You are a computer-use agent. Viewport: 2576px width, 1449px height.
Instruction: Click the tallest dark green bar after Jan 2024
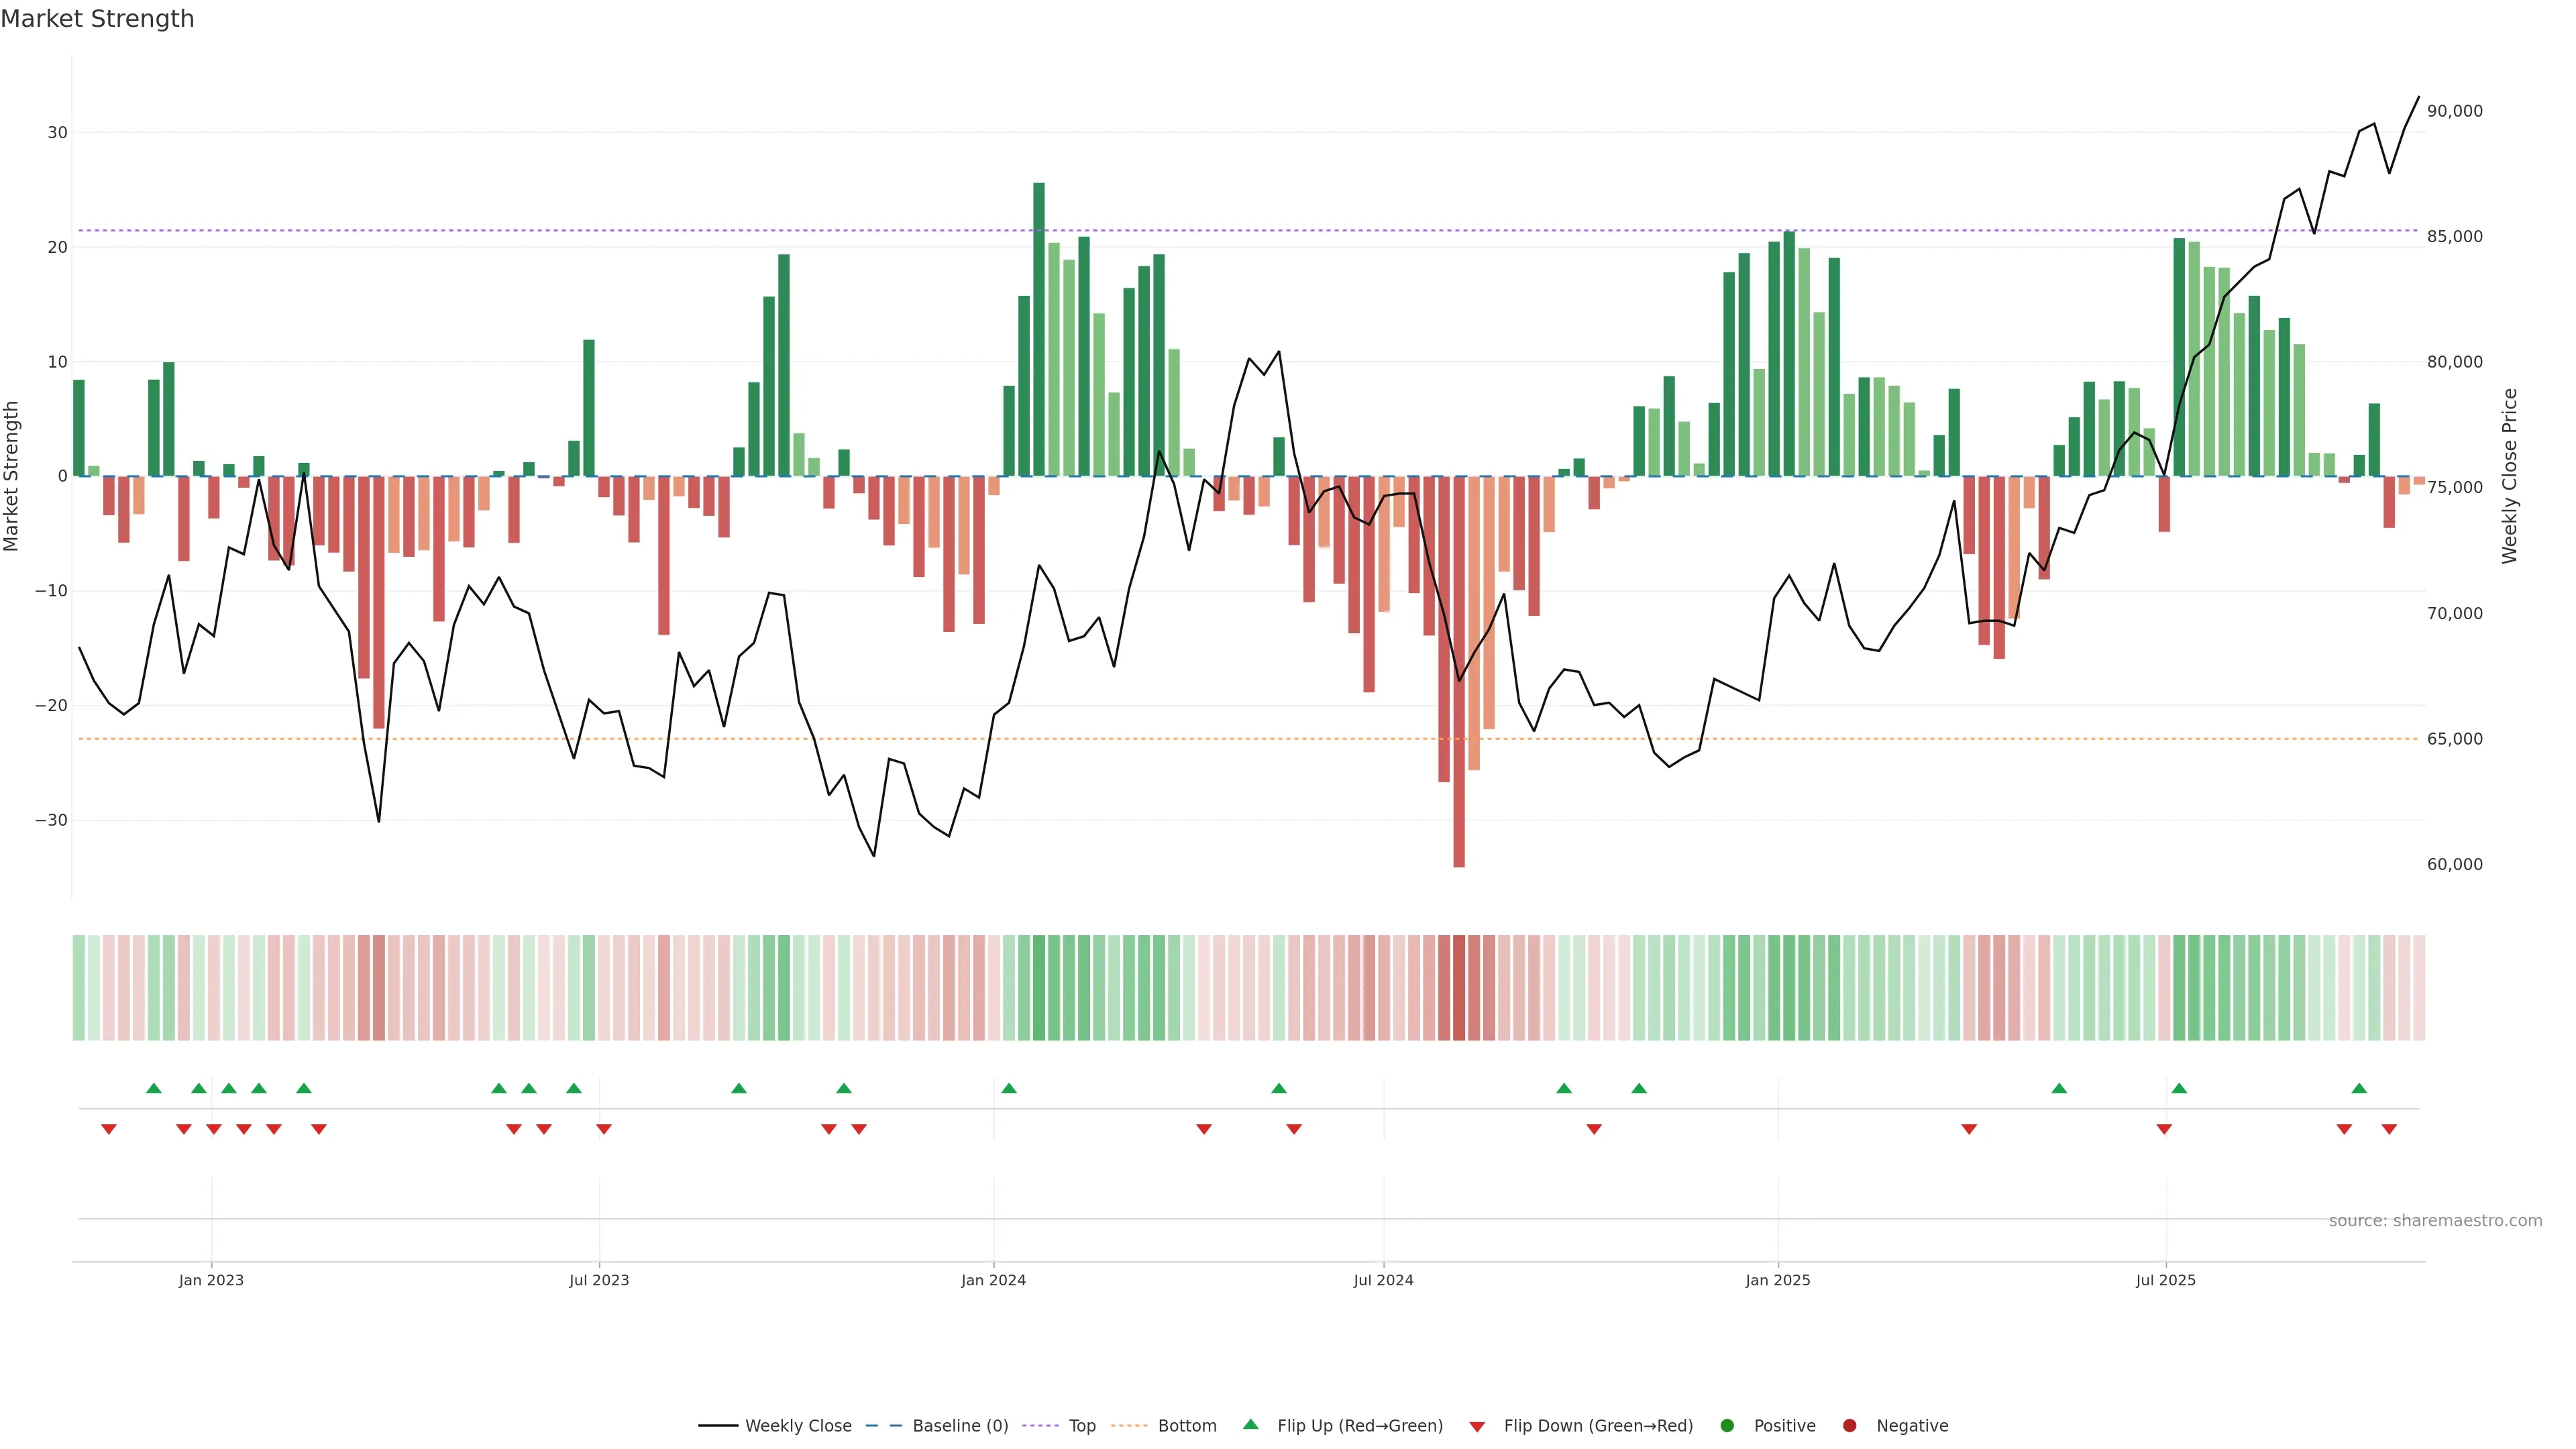[x=1039, y=330]
